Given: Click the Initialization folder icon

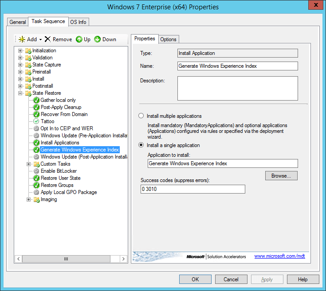Looking at the screenshot, I should coord(28,50).
